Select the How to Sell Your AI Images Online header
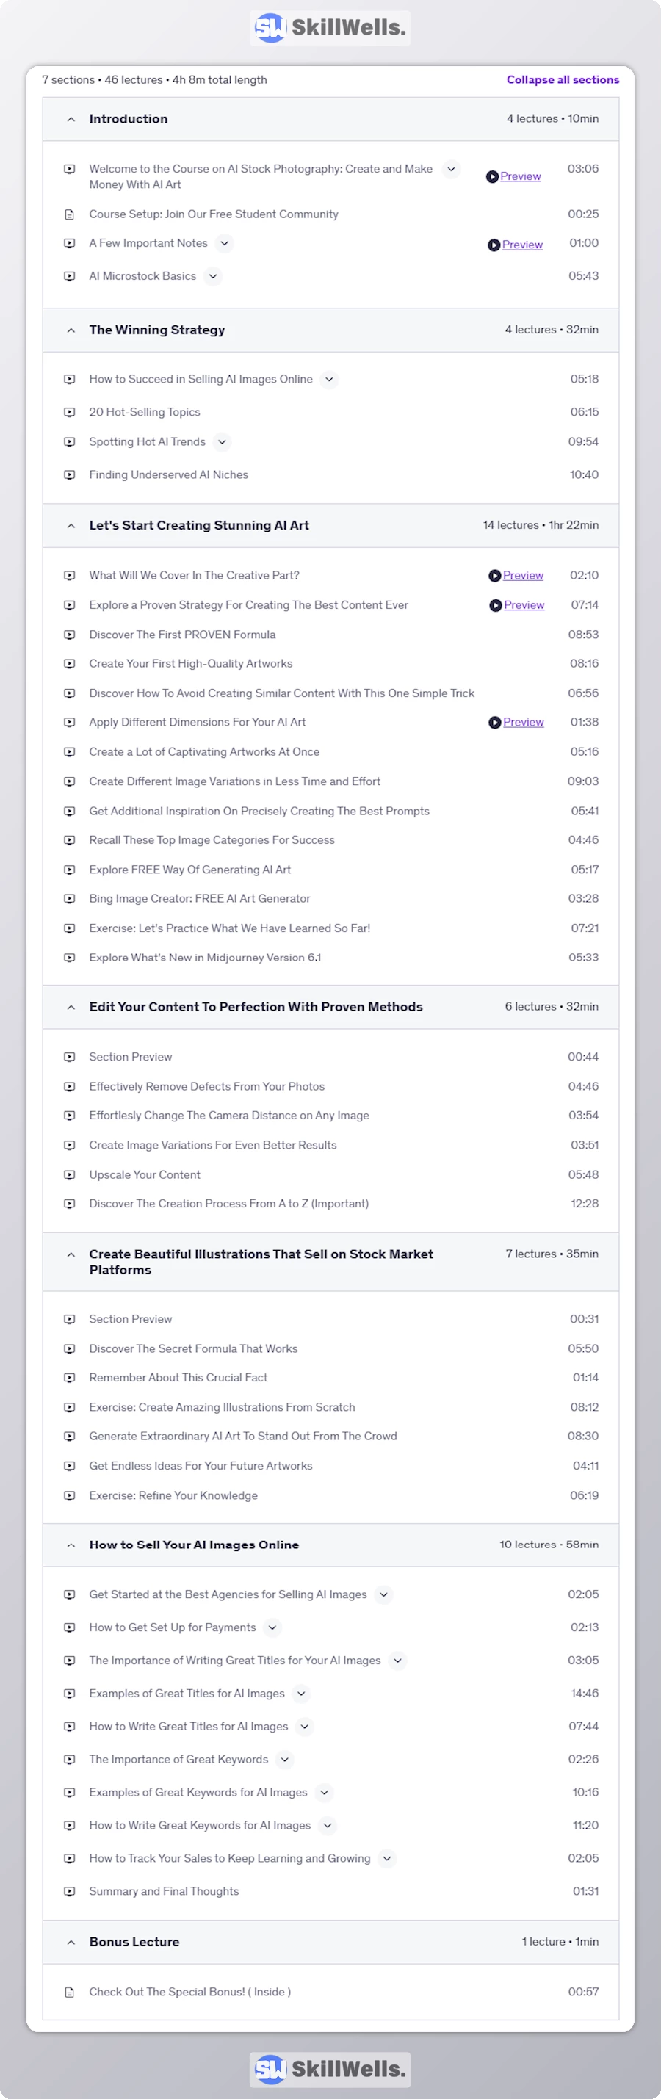The width and height of the screenshot is (661, 2099). (x=194, y=1544)
